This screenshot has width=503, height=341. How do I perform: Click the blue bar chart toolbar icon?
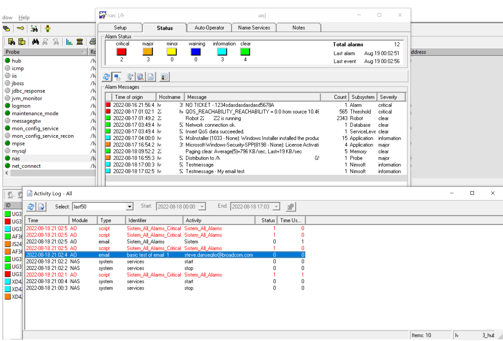coord(69,42)
